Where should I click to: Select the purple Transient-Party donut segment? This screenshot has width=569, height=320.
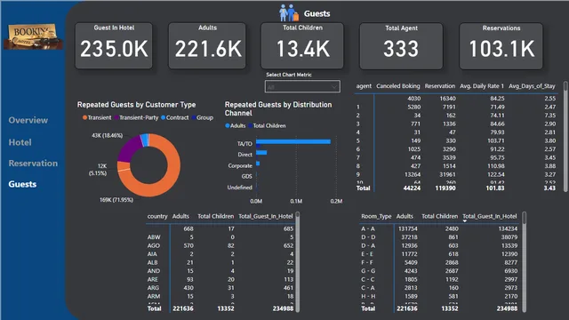tap(128, 149)
